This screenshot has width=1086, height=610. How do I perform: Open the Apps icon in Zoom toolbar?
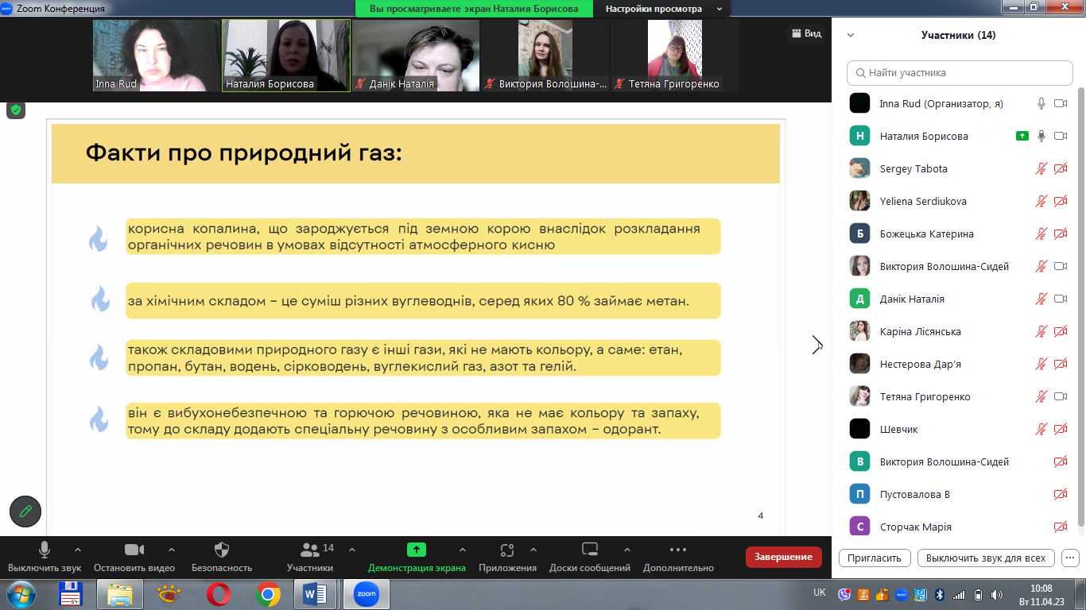pos(507,550)
